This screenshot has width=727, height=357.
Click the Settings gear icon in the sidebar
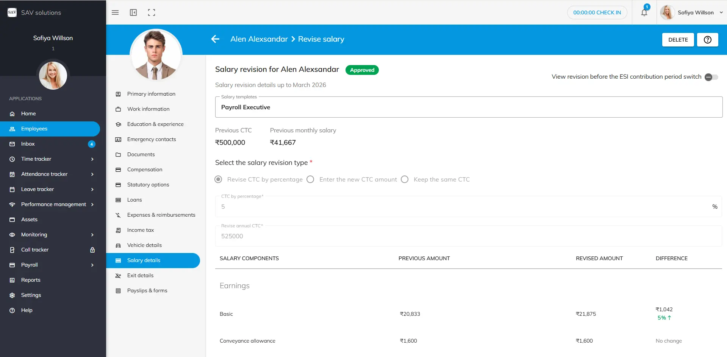(x=12, y=295)
